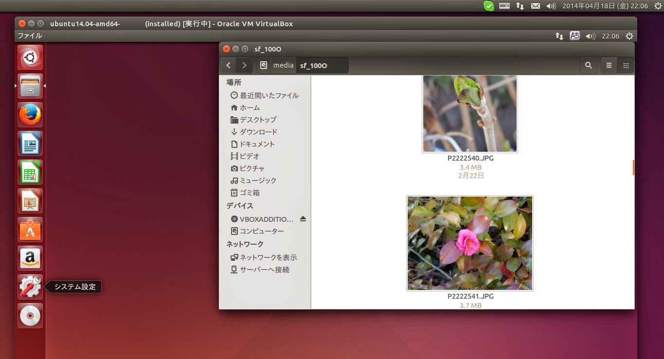Select the P2222541.JPG pink flower thumbnail
The width and height of the screenshot is (664, 359).
(x=470, y=243)
